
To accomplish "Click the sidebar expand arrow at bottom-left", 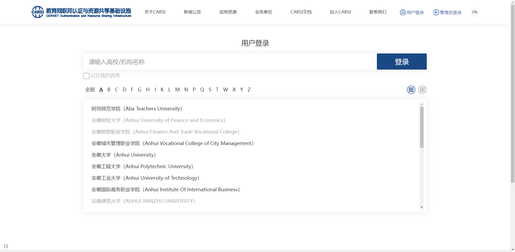I will [x=6, y=246].
